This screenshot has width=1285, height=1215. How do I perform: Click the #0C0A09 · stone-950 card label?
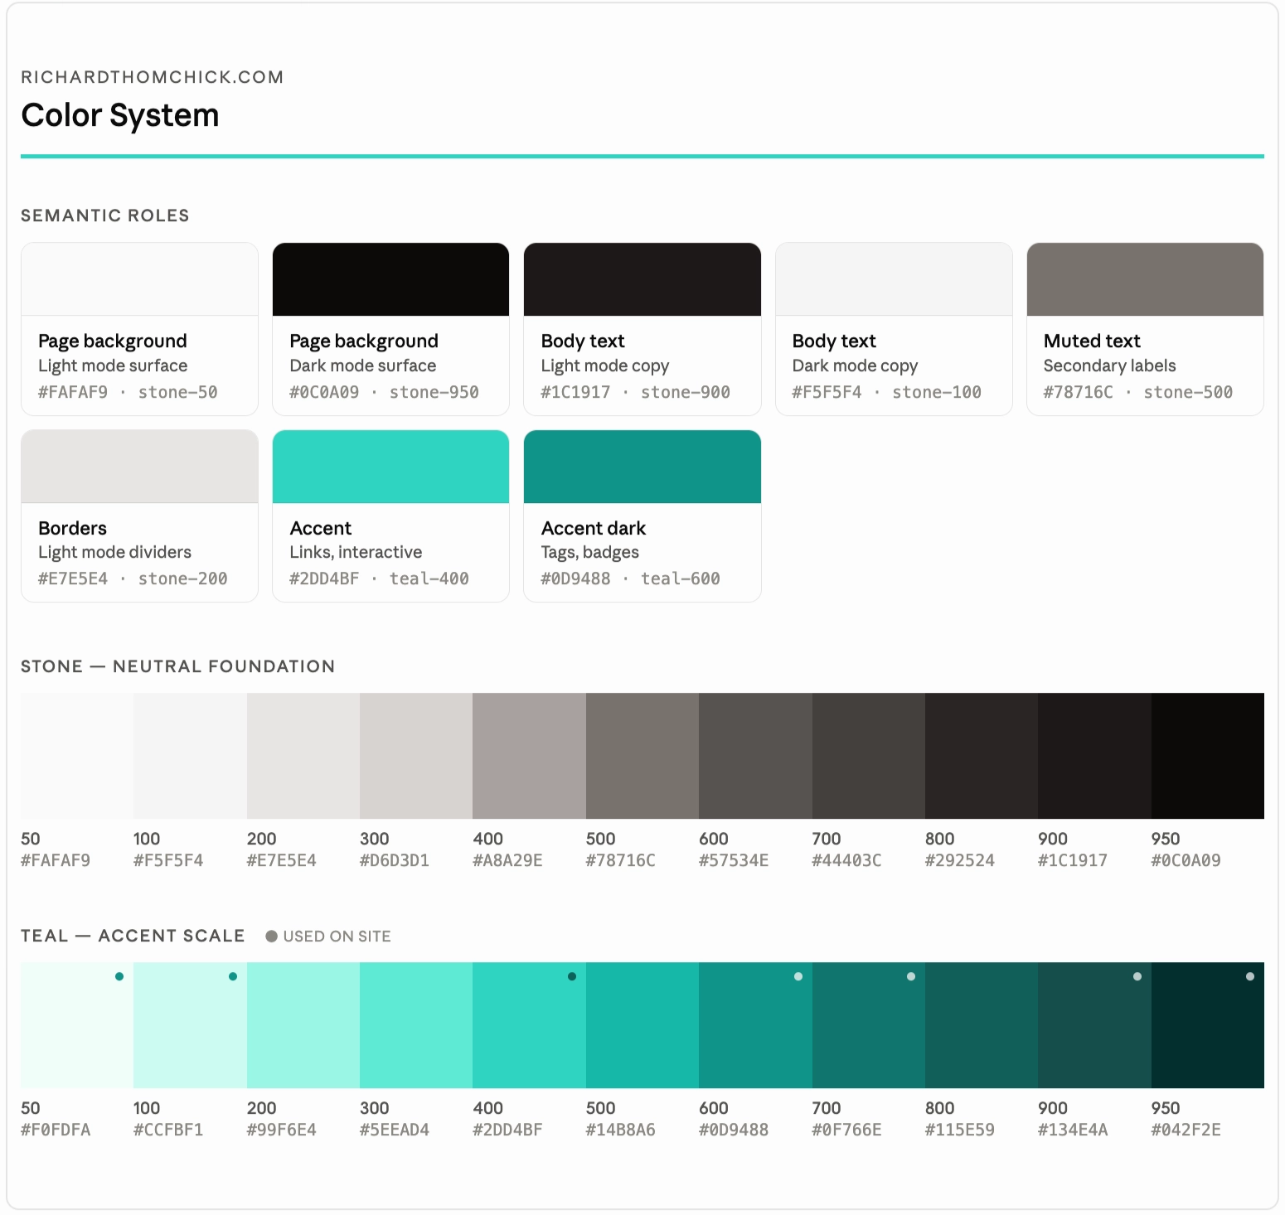[x=384, y=392]
